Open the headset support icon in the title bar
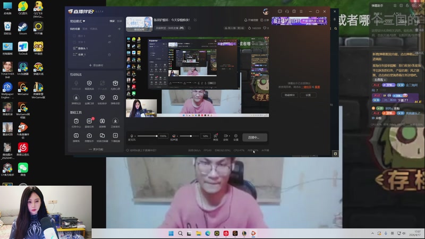 (x=287, y=11)
